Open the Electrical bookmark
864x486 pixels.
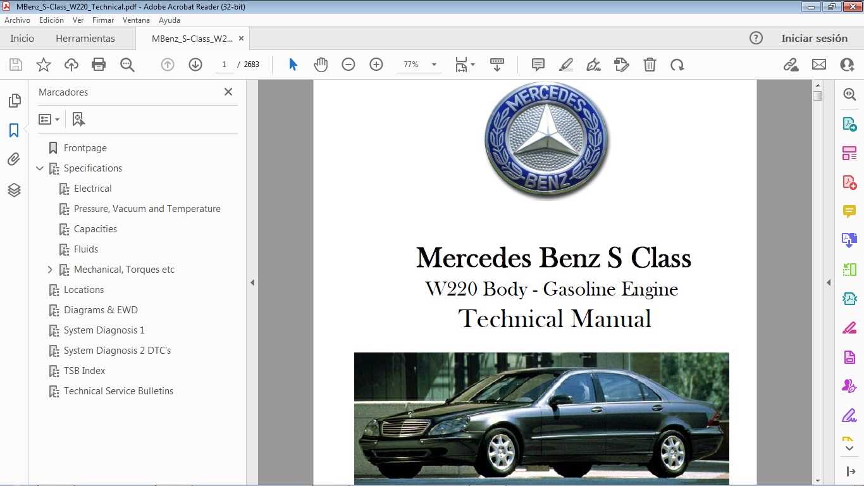click(93, 189)
